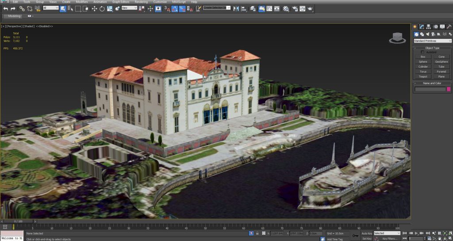This screenshot has width=453, height=241.
Task: Click the X coordinate input field
Action: 277,233
